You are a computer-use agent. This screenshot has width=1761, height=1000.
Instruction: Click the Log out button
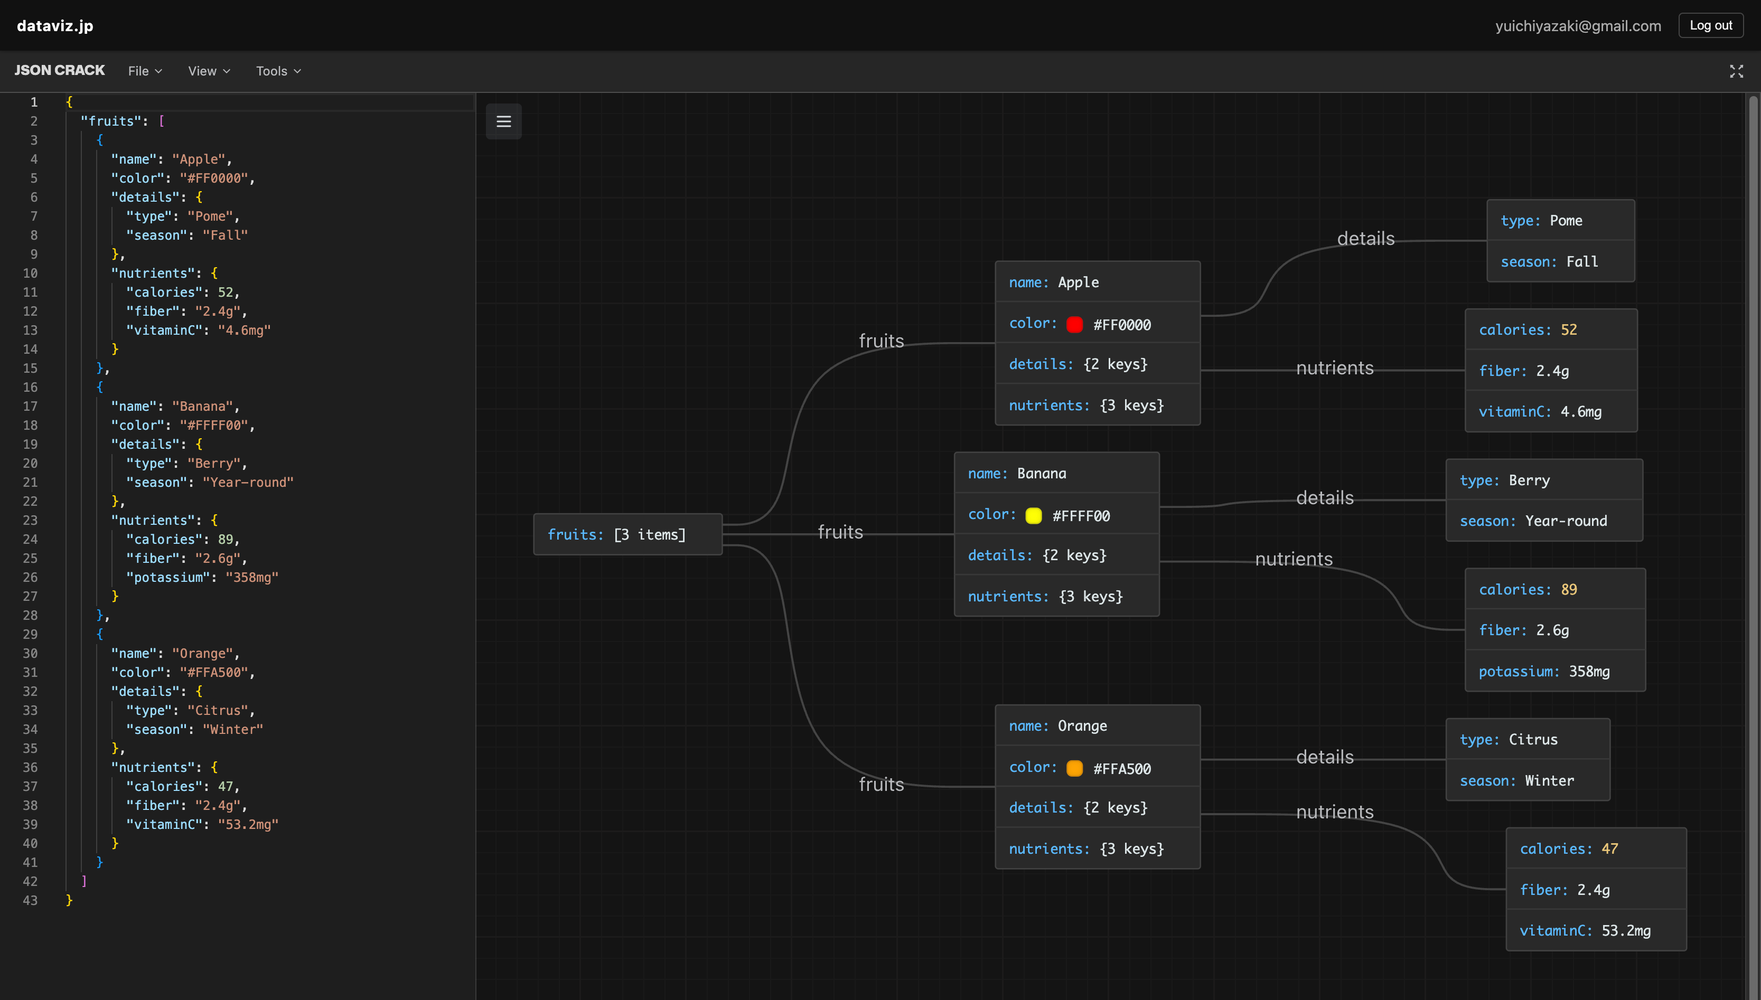coord(1710,25)
